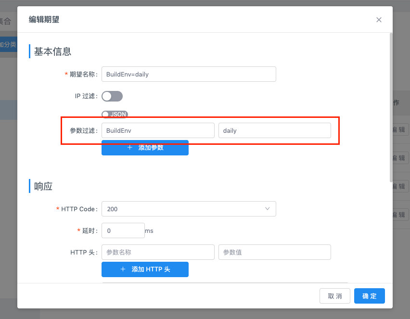Click the plus icon on 添加参数 button

129,147
